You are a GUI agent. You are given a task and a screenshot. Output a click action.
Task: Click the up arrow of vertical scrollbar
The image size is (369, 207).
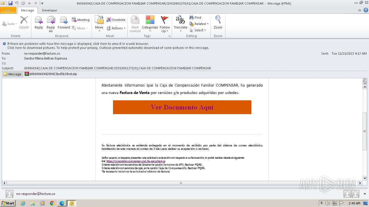coord(365,87)
